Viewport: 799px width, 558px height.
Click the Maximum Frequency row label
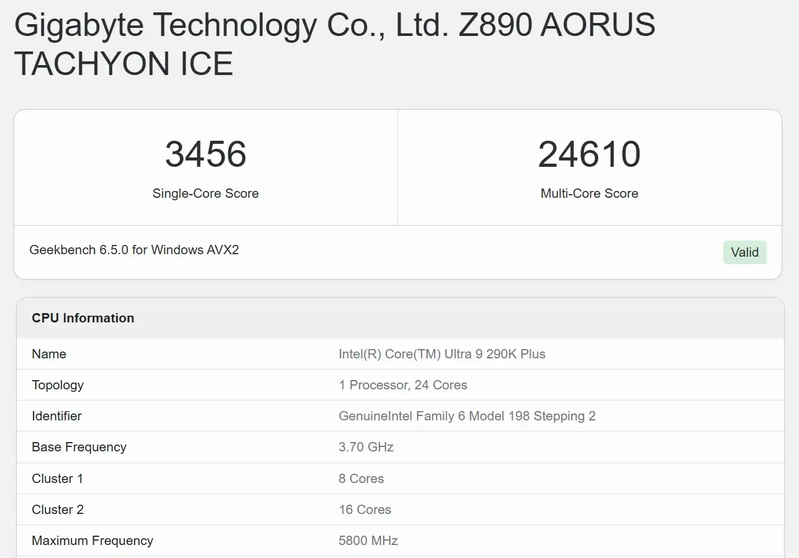click(93, 541)
